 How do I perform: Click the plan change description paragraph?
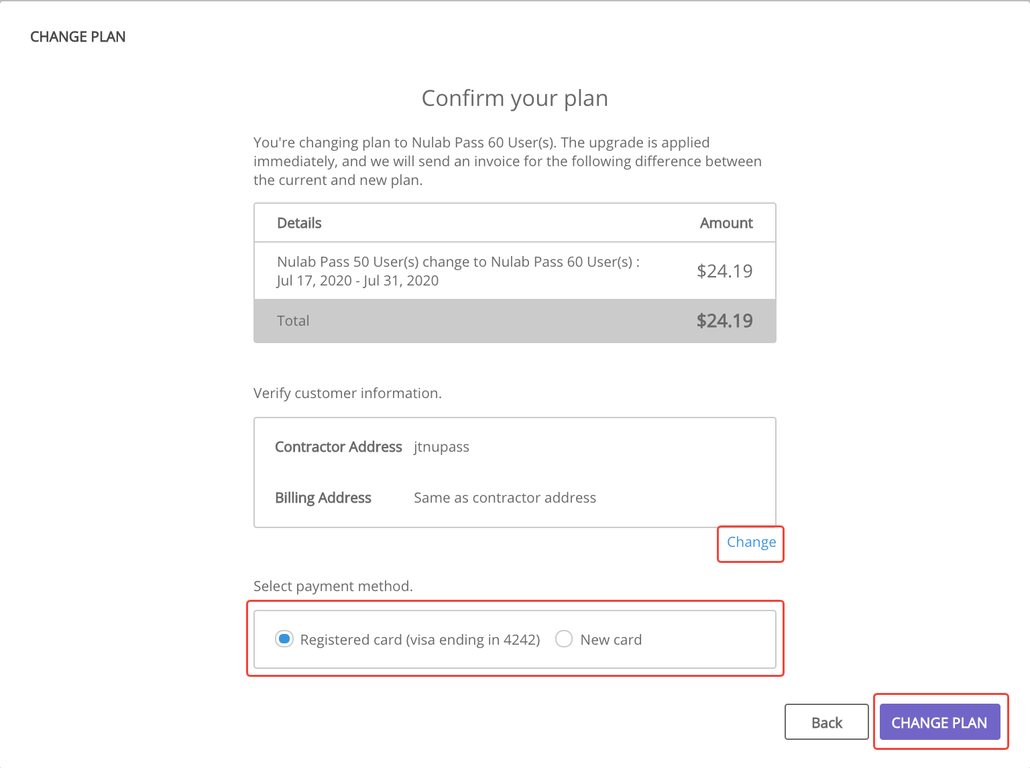[508, 162]
